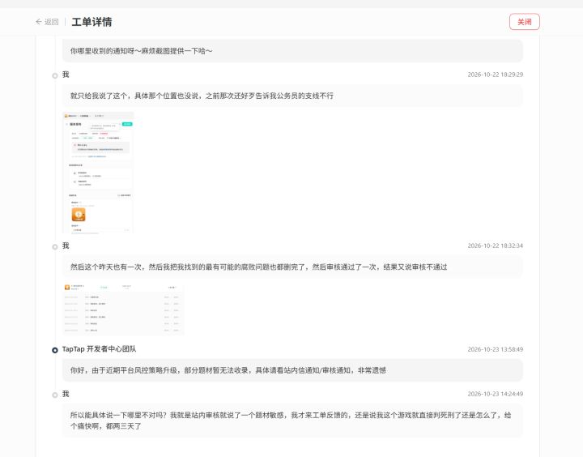The height and width of the screenshot is (457, 583).
Task: Click the red 关闭 button
Action: click(524, 22)
